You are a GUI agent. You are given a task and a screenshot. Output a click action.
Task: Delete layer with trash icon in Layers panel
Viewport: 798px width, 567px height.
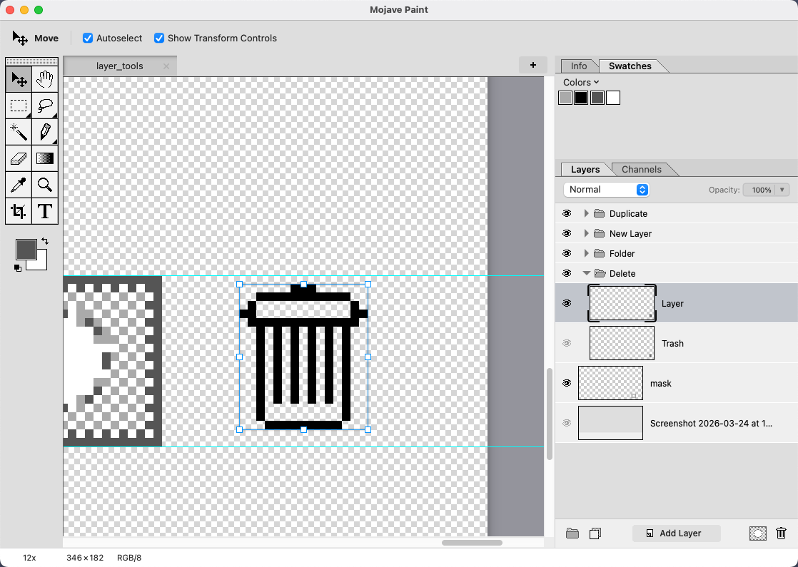pyautogui.click(x=781, y=533)
